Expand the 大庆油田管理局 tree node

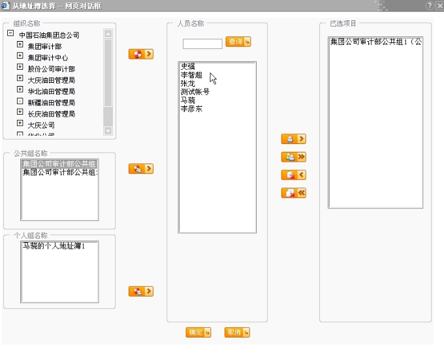[20, 79]
